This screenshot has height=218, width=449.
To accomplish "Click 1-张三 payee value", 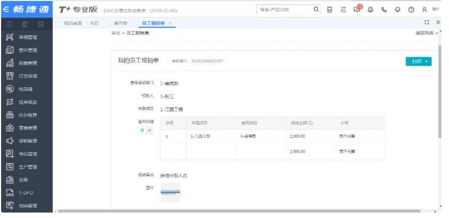I will point(167,97).
